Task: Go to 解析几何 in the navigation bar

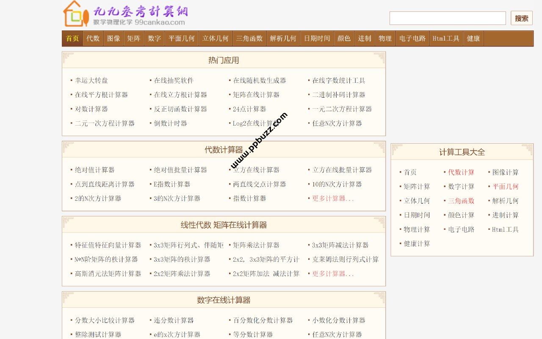Action: point(283,38)
